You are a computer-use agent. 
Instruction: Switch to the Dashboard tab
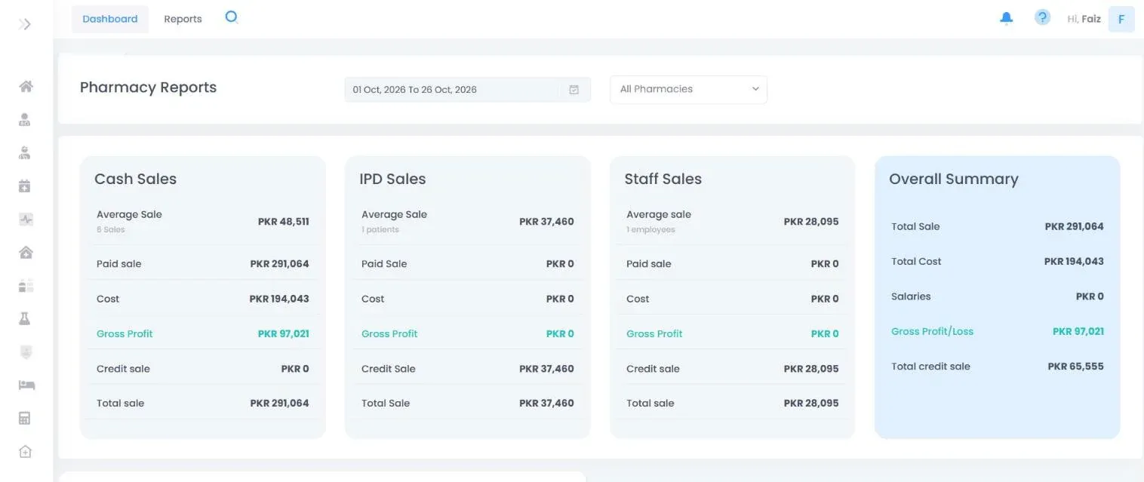pyautogui.click(x=110, y=19)
